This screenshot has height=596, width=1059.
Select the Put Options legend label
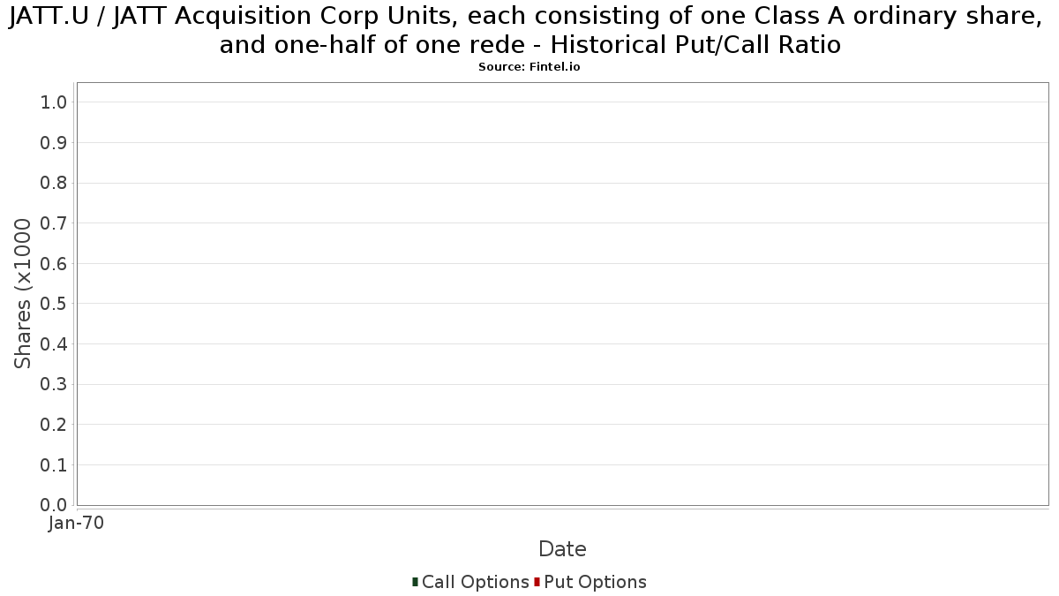tap(596, 582)
